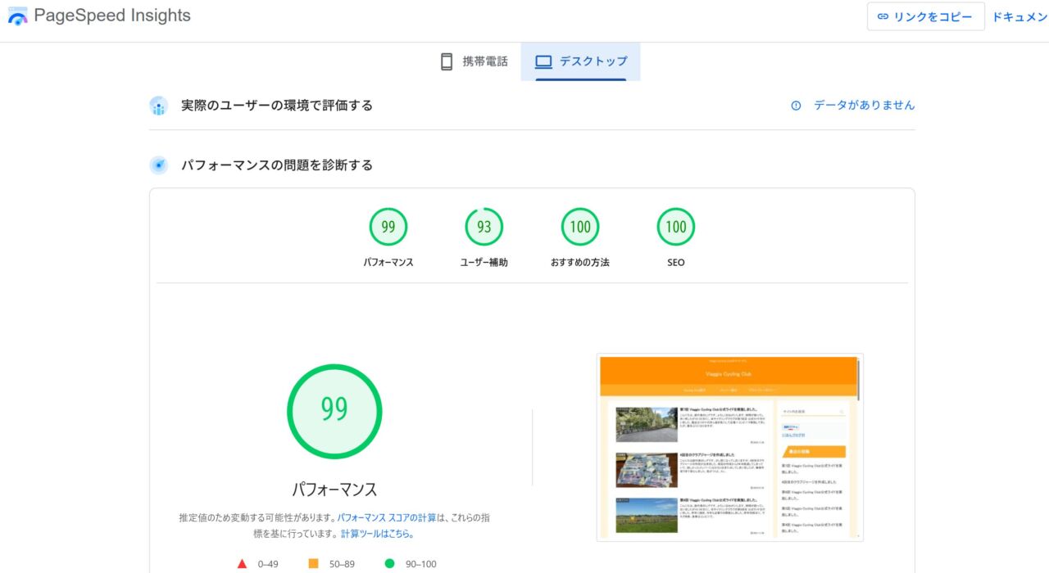The width and height of the screenshot is (1049, 573).
Task: Select the おすすめの方法 score gauge 100
Action: point(580,228)
